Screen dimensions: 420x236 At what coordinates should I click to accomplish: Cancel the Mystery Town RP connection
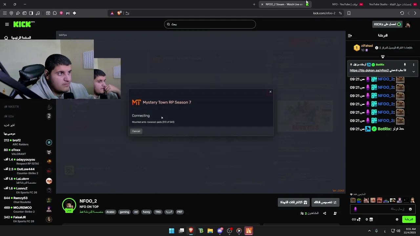click(136, 131)
